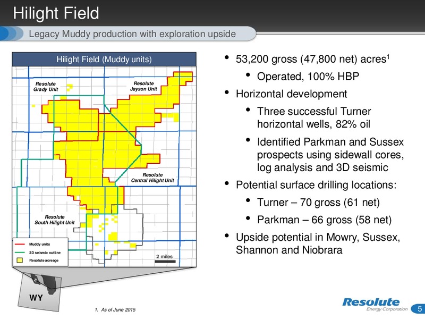Click the '3D seismic outline' legend text
This screenshot has width=425, height=319.
click(45, 253)
